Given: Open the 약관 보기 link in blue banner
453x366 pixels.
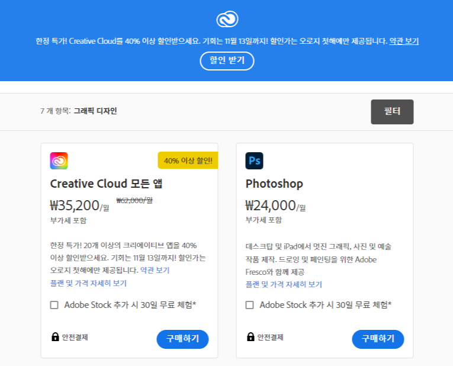Looking at the screenshot, I should point(404,41).
